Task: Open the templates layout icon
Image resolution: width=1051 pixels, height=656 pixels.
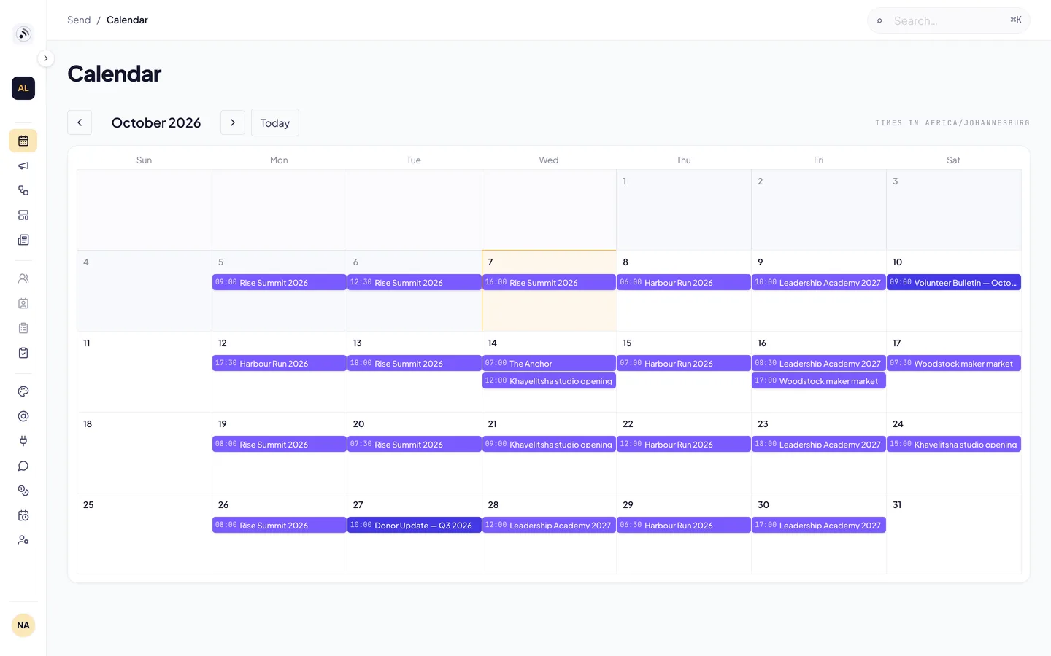Action: (23, 215)
